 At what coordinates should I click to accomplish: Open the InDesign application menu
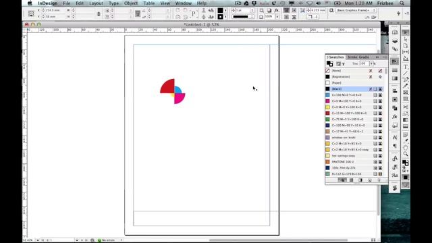coord(48,3)
